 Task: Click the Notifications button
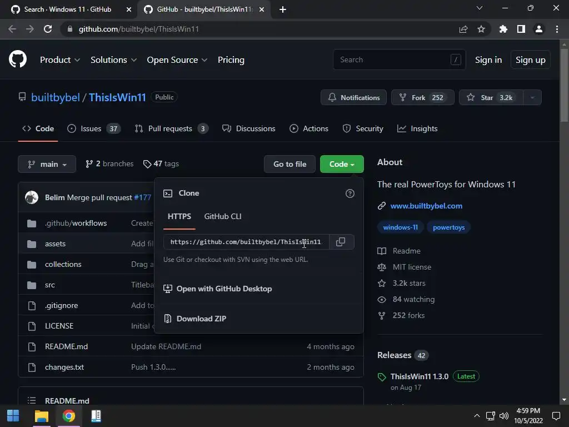click(x=354, y=98)
